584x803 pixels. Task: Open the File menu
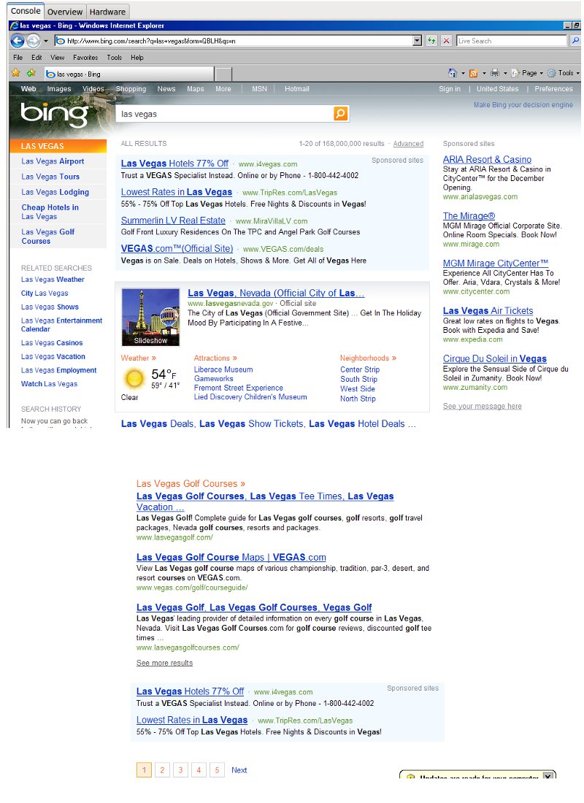tap(18, 58)
